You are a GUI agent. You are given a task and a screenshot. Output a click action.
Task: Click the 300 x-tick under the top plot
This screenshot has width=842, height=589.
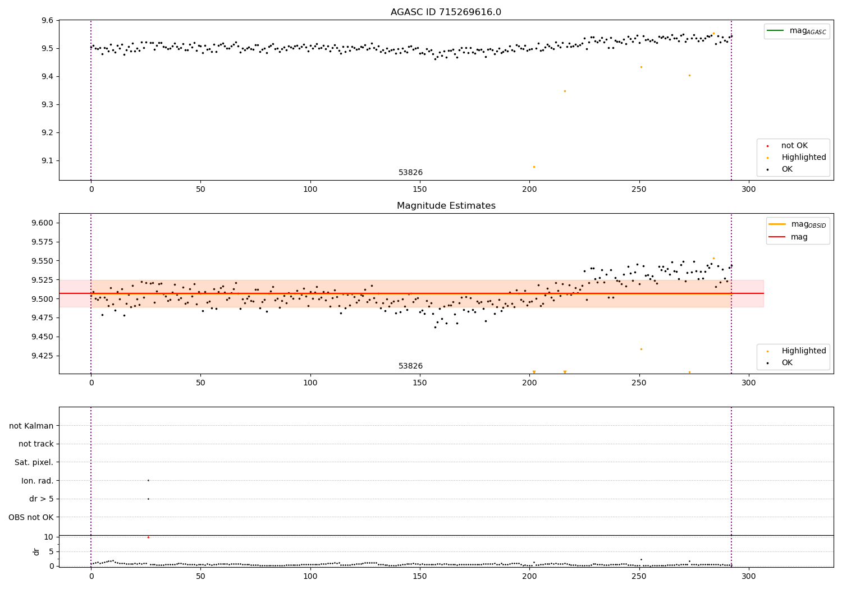coord(749,190)
